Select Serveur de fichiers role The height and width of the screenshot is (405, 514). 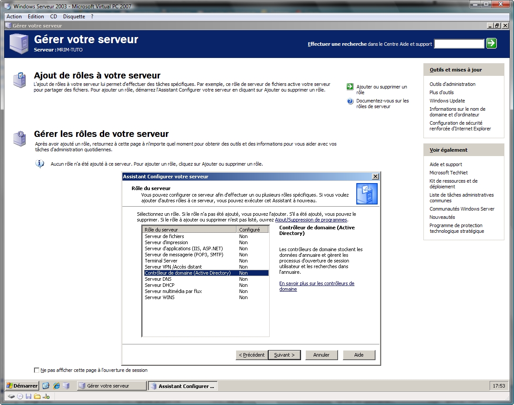point(206,236)
